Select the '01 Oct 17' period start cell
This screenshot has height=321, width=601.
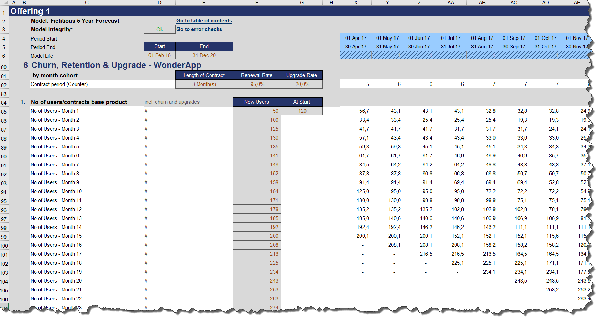click(x=546, y=38)
